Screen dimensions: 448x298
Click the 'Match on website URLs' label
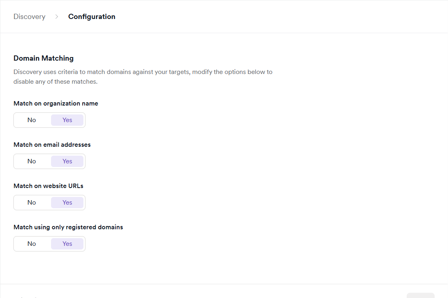(x=48, y=186)
